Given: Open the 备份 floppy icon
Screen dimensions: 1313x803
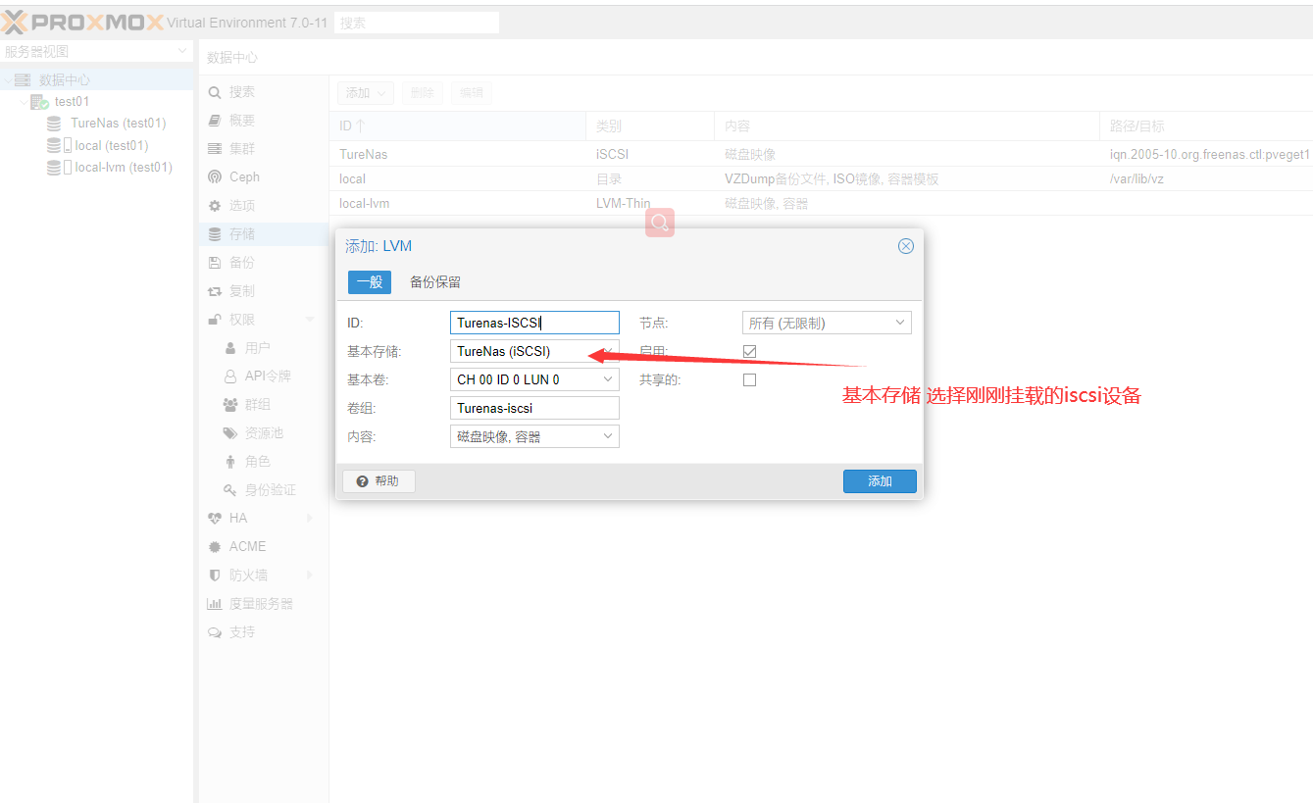Looking at the screenshot, I should (215, 263).
